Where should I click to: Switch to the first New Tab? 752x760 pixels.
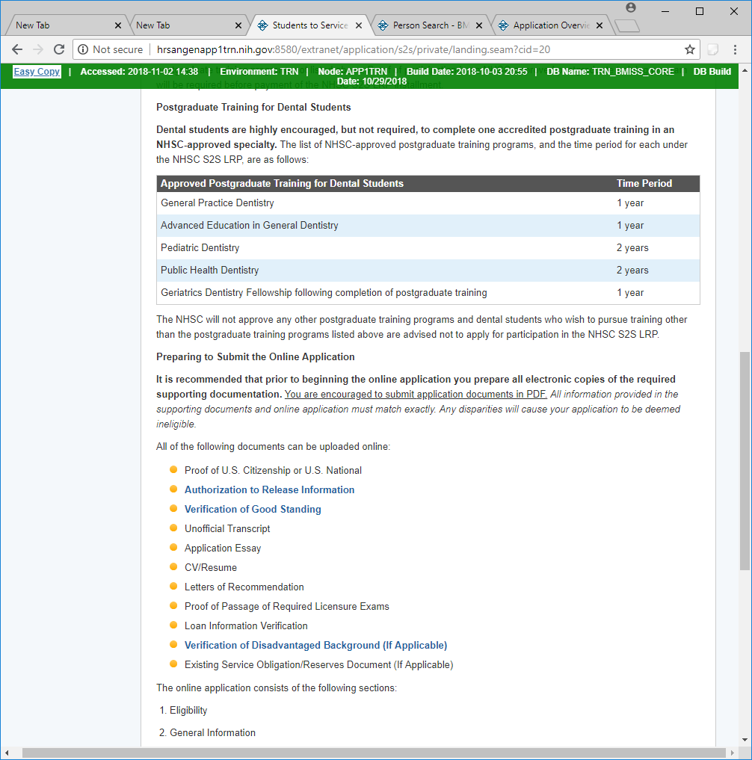60,25
